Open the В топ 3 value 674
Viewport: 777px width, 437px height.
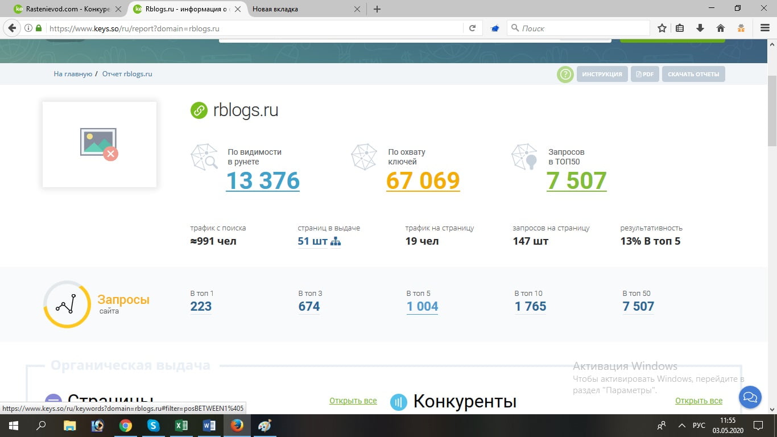click(x=309, y=307)
